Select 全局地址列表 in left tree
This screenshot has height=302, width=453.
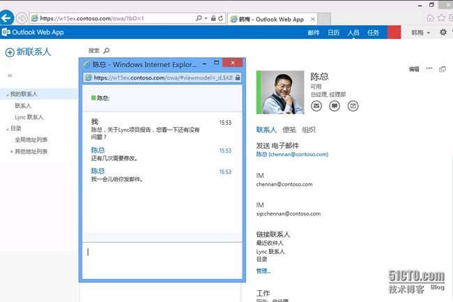click(31, 140)
